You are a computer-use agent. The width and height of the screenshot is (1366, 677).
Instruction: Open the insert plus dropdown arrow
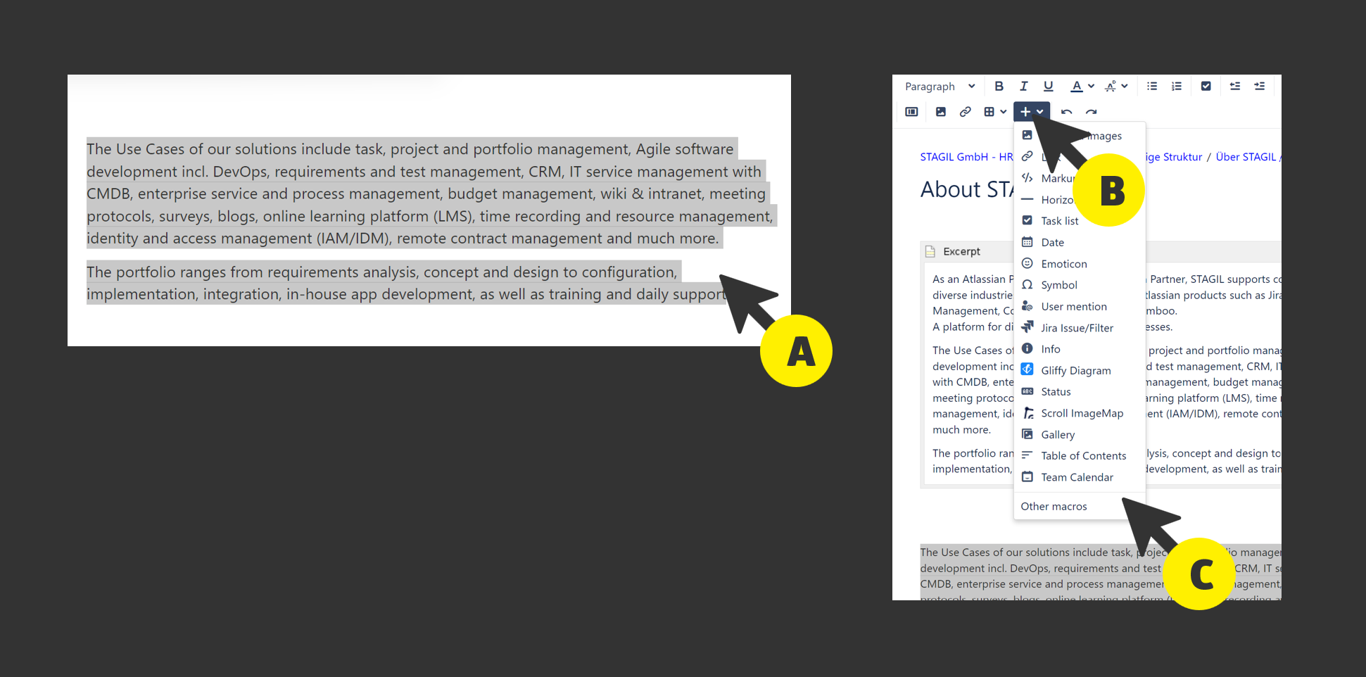(1039, 111)
